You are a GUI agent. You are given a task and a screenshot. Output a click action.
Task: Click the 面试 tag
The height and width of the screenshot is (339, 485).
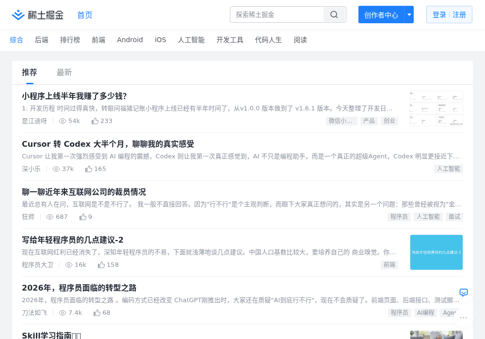(454, 217)
